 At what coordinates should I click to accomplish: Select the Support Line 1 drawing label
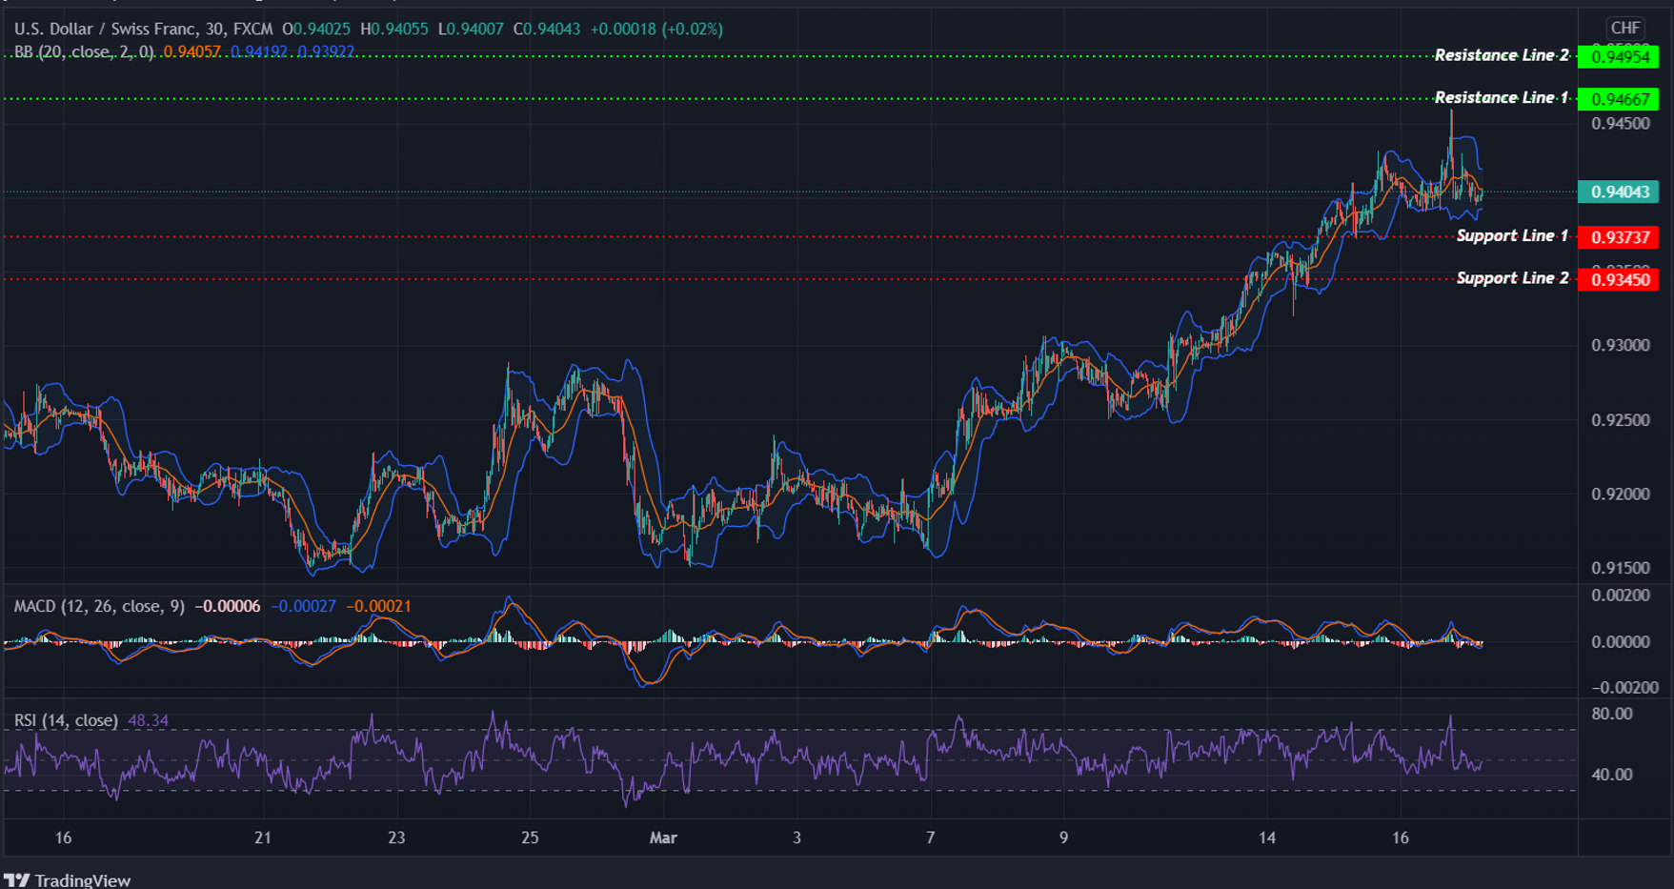click(1511, 235)
